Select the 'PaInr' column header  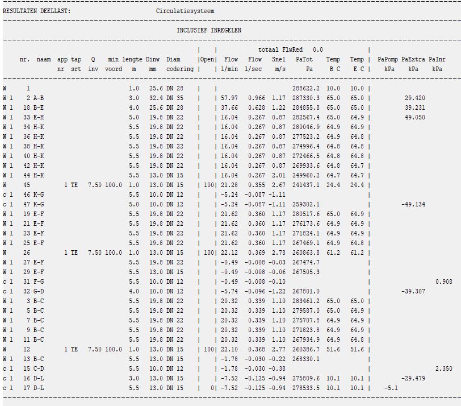coord(437,59)
